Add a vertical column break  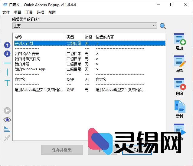coord(7,72)
